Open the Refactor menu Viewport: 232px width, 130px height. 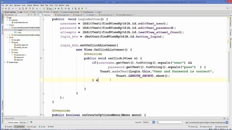tap(36, 5)
